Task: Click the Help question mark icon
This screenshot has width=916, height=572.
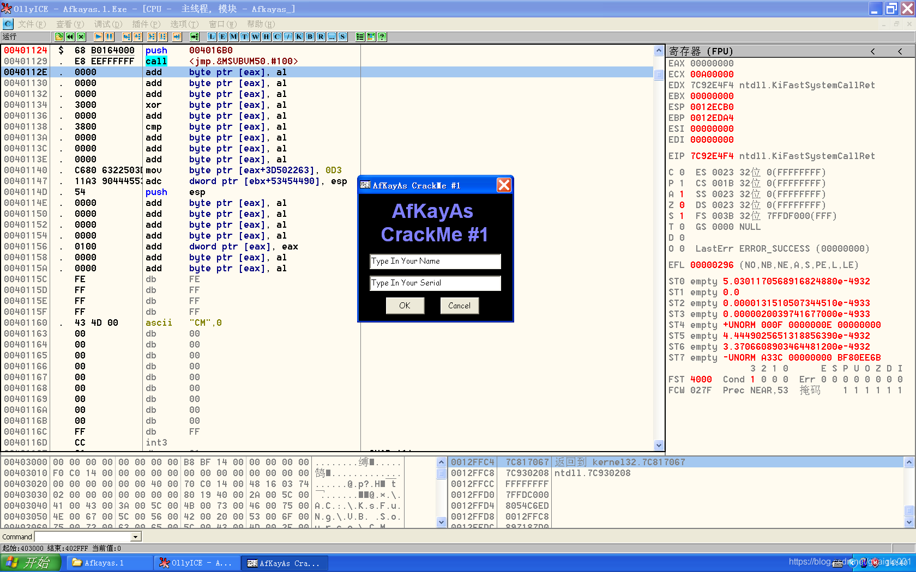Action: [382, 36]
